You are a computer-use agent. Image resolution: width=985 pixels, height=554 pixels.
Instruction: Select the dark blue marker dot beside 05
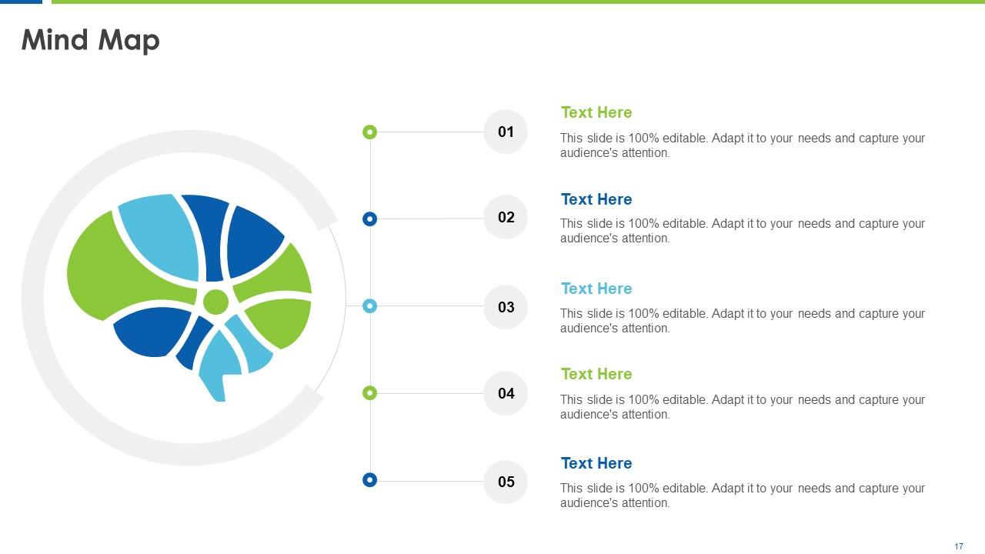click(369, 480)
